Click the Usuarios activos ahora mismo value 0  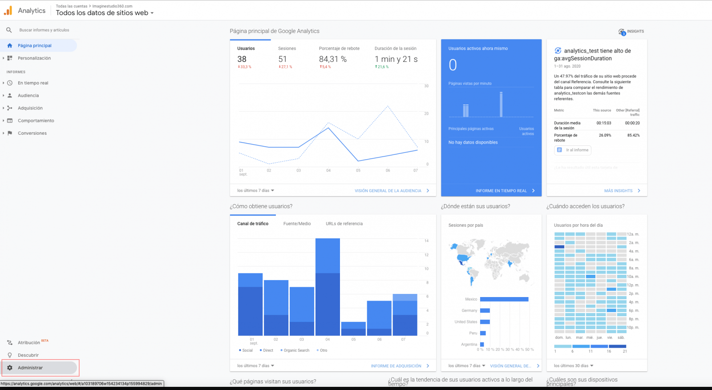click(453, 65)
